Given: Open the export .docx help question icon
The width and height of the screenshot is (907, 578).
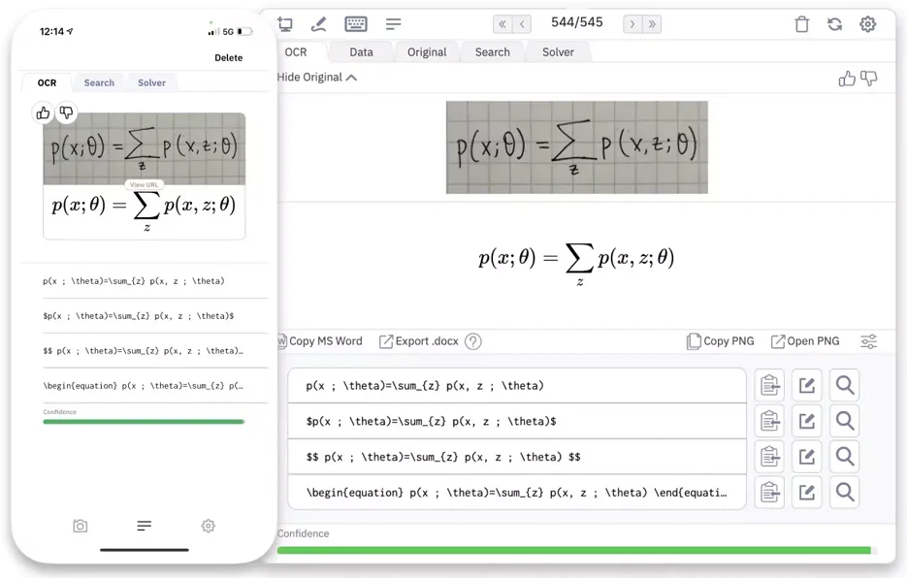Looking at the screenshot, I should point(473,341).
